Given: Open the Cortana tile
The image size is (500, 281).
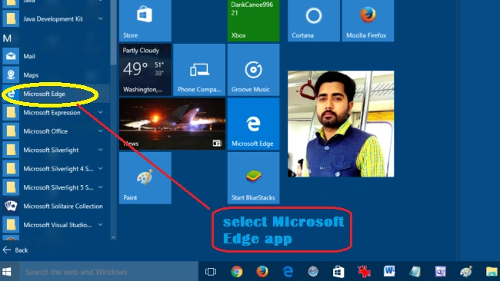Looking at the screenshot, I should [x=314, y=21].
